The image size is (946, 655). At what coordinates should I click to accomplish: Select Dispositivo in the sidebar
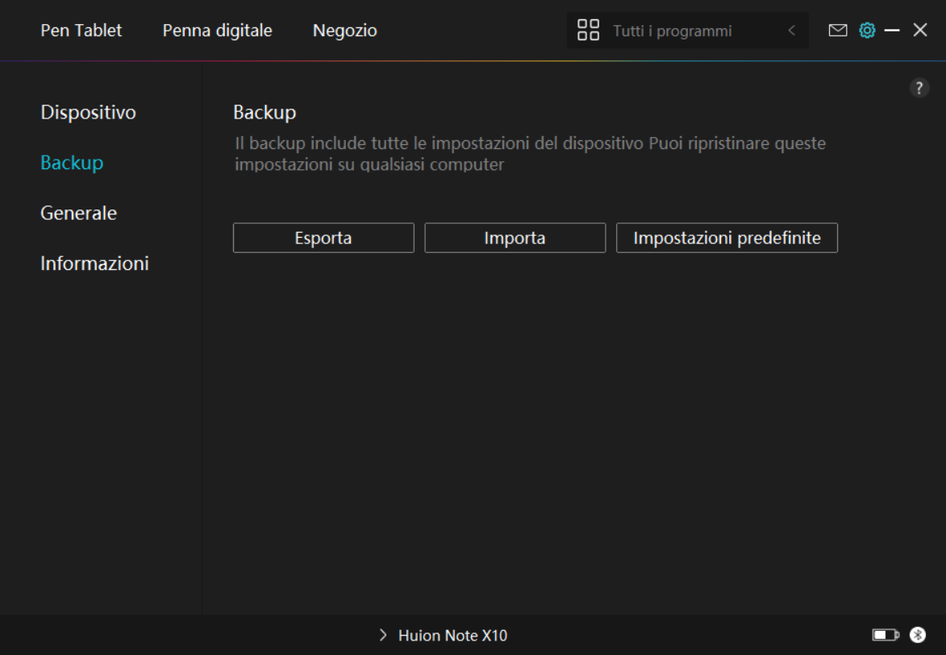88,112
